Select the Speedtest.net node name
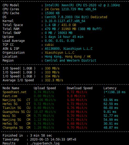Image resolution: width=129 pixels, height=145 pixels. (15, 92)
